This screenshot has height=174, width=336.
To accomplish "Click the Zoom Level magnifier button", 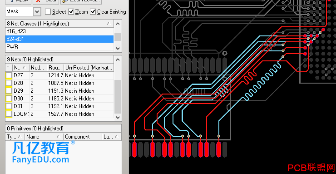I will [81, 1].
